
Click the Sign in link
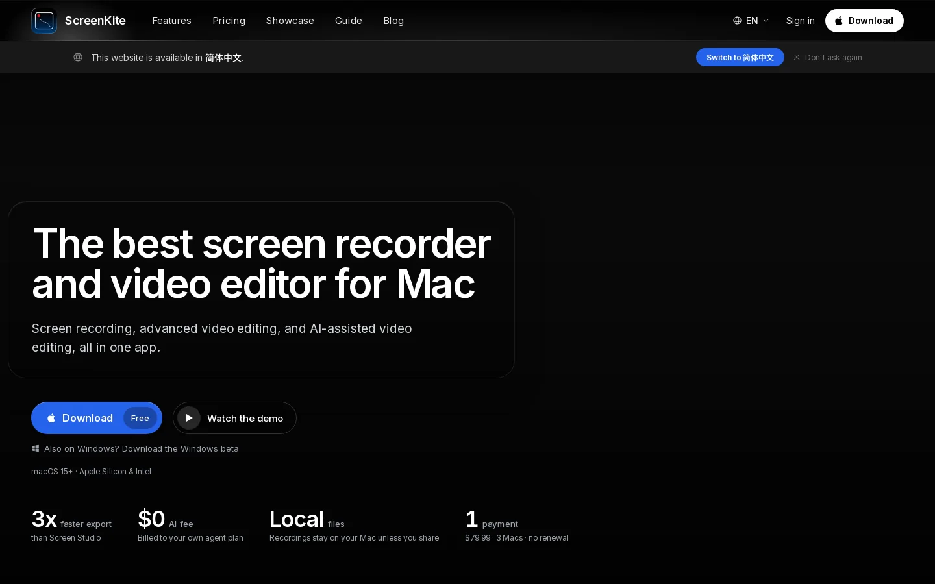(800, 21)
